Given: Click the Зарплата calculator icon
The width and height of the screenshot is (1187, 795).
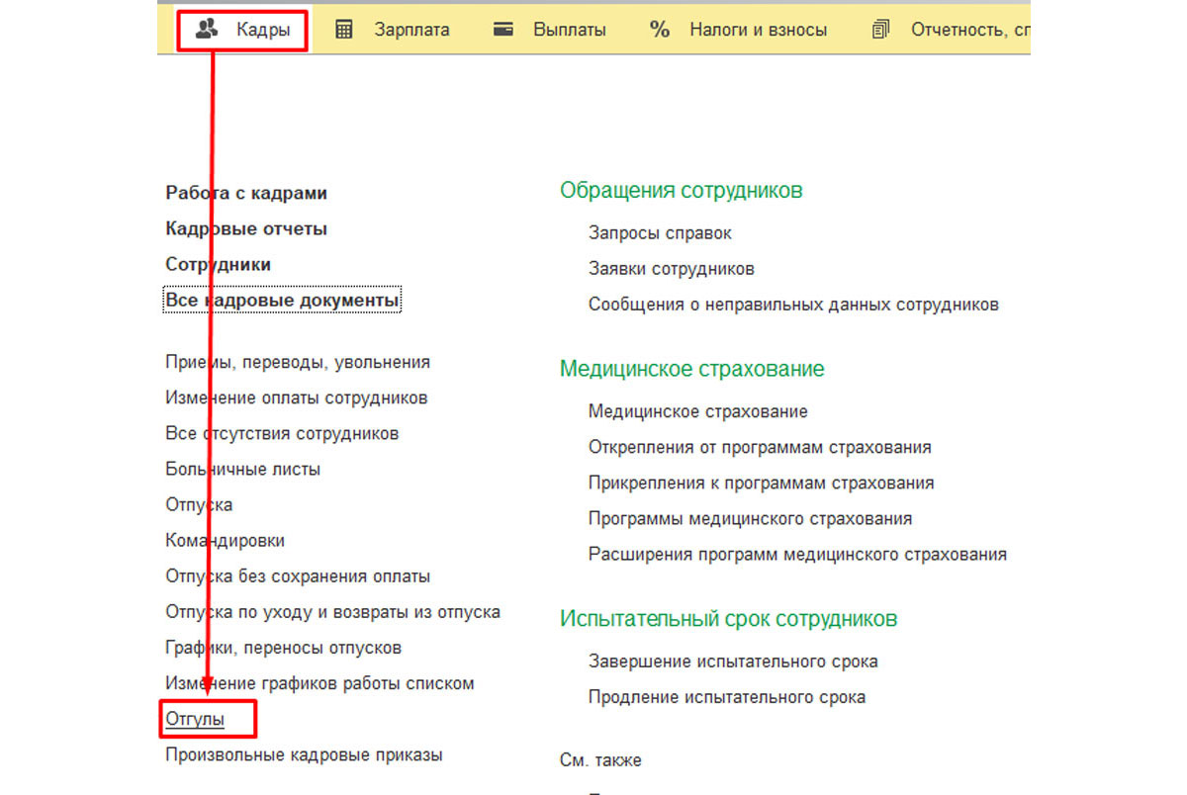Looking at the screenshot, I should click(x=344, y=30).
